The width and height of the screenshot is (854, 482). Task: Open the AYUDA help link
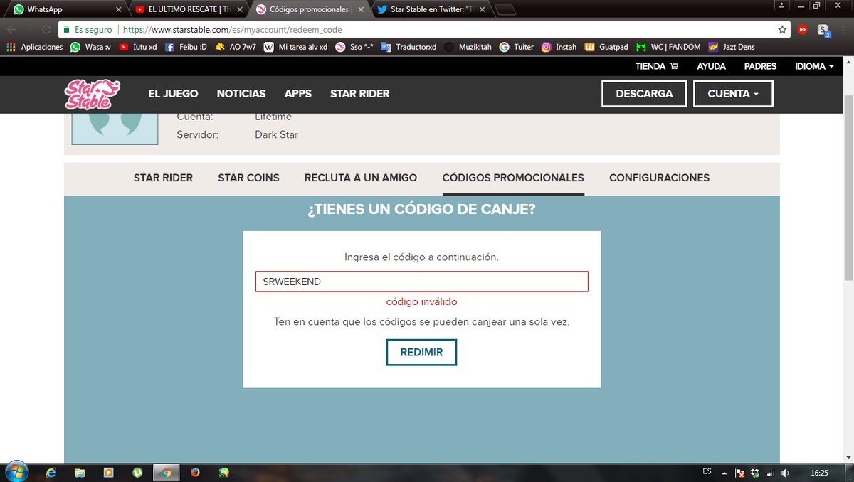click(x=711, y=66)
